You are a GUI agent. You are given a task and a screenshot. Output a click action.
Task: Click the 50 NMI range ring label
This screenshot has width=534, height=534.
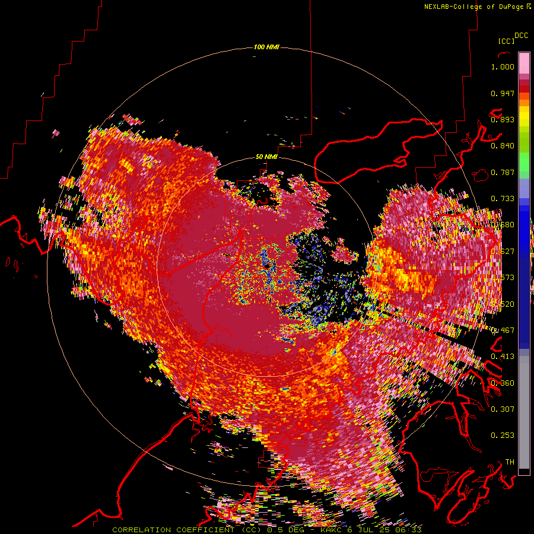point(266,157)
